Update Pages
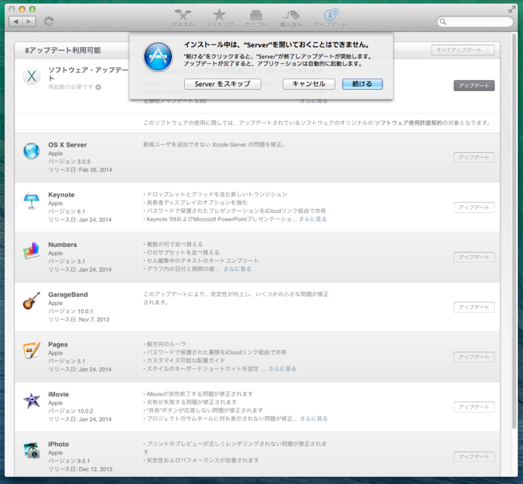Viewport: 523px width, 484px height. coord(474,357)
